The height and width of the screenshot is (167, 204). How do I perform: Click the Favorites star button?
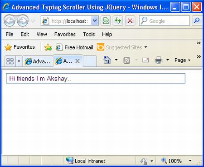[20, 47]
